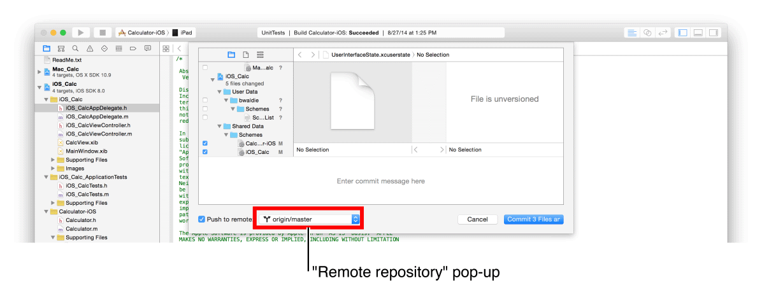The width and height of the screenshot is (762, 292).
Task: Uncheck the checkbox for modified iOS_Calc scheme
Action: [x=205, y=152]
